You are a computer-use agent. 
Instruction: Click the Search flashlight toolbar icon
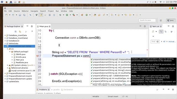pos(104,15)
